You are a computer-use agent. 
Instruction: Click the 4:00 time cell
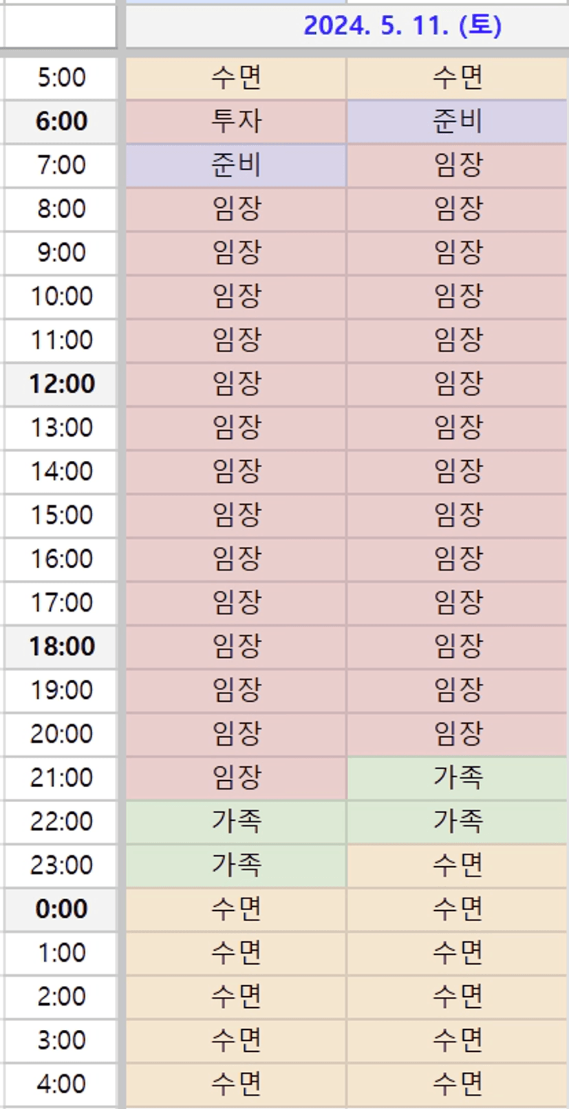coord(61,1084)
